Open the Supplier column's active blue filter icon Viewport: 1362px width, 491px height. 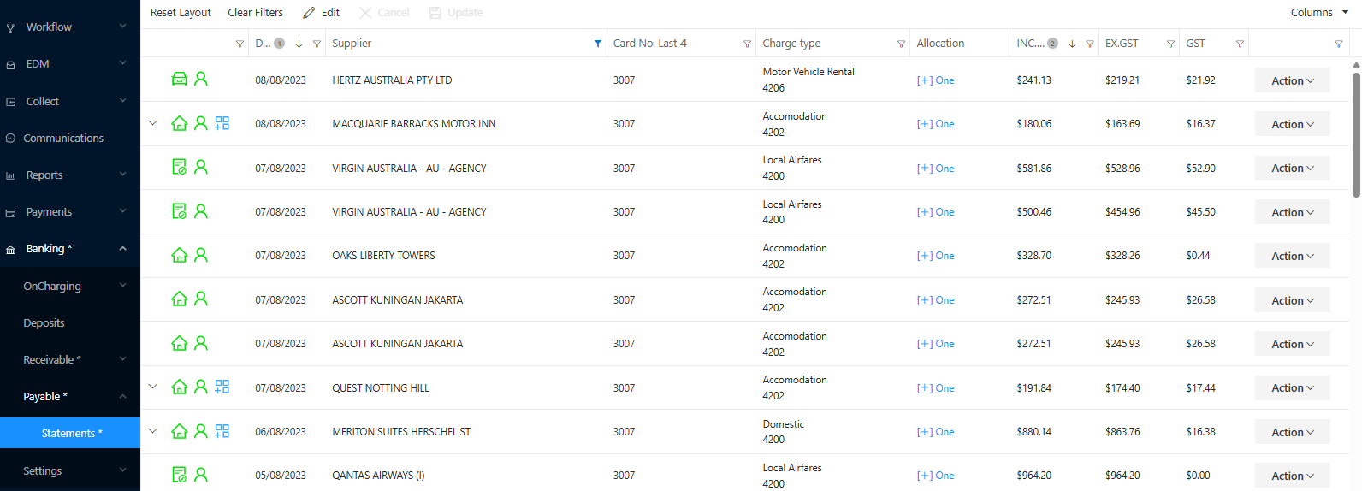(x=597, y=44)
